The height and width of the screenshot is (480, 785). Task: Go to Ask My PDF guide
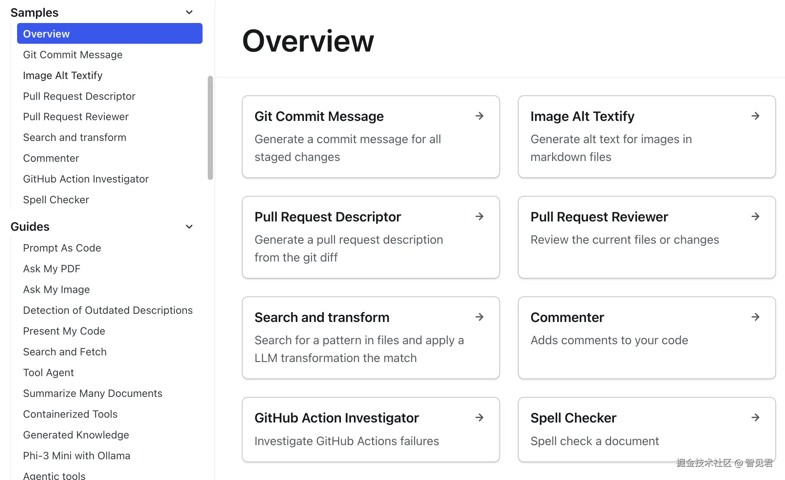point(52,269)
